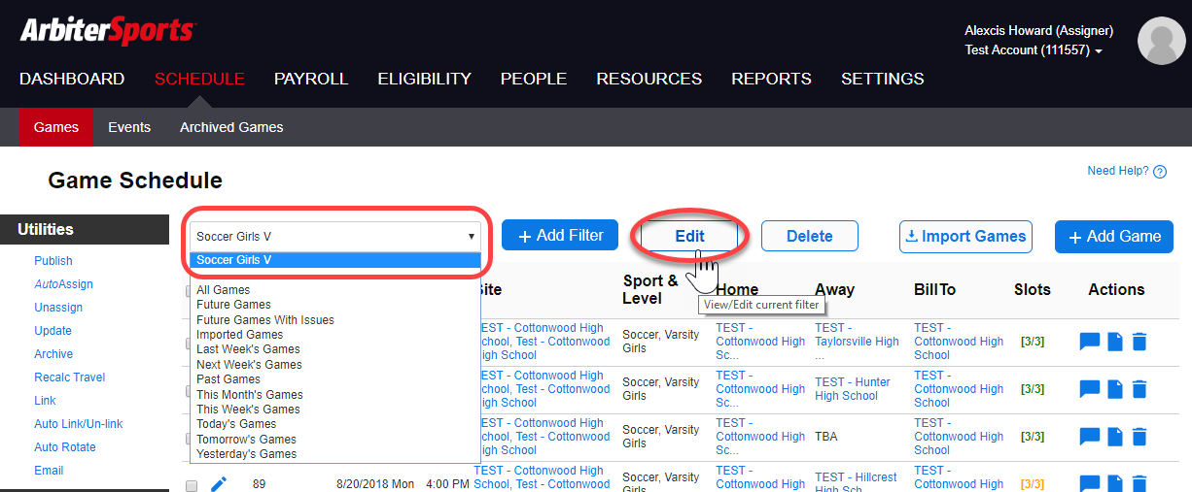Open the user profile avatar

(1162, 42)
